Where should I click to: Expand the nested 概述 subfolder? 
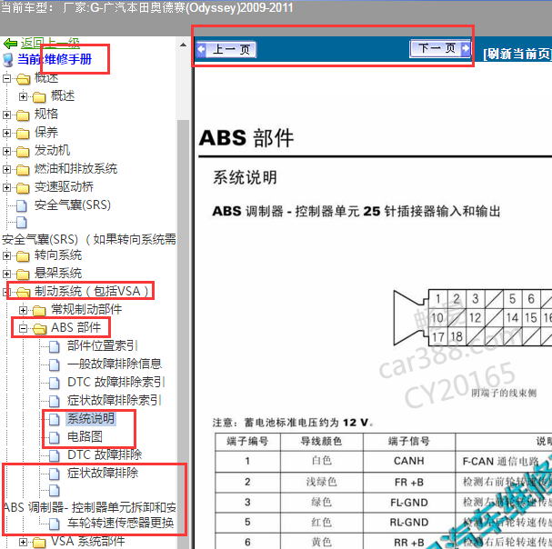coord(24,96)
